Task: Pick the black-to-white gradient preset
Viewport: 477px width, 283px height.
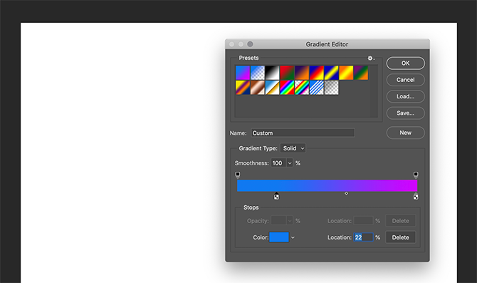Action: tap(272, 73)
